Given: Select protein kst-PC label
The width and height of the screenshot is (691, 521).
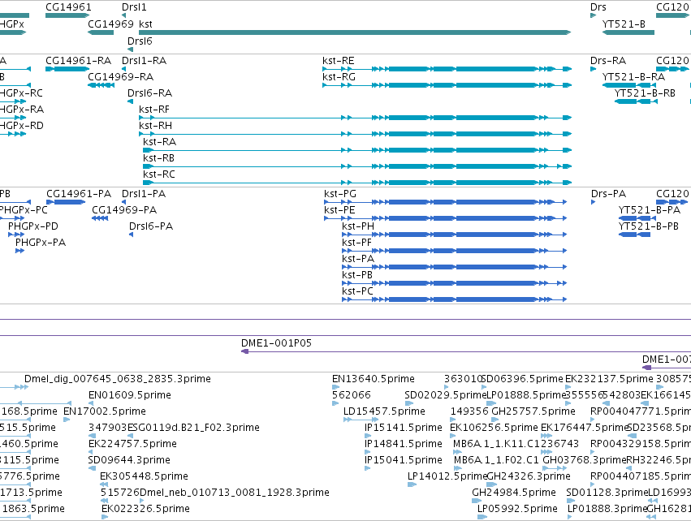Looking at the screenshot, I should click(358, 291).
